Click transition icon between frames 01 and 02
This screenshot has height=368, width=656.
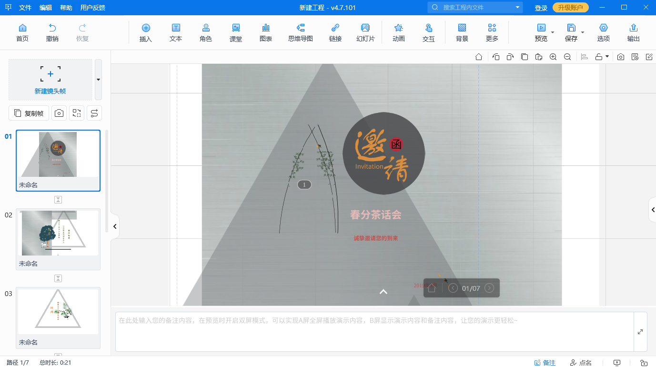pos(58,200)
